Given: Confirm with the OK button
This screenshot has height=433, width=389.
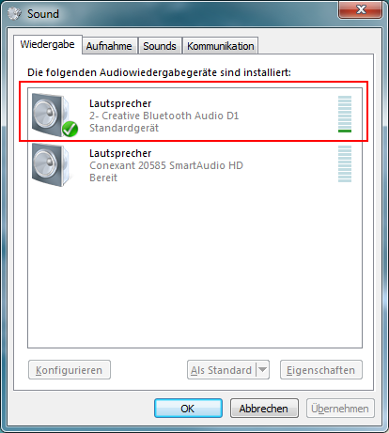Looking at the screenshot, I should [x=188, y=409].
